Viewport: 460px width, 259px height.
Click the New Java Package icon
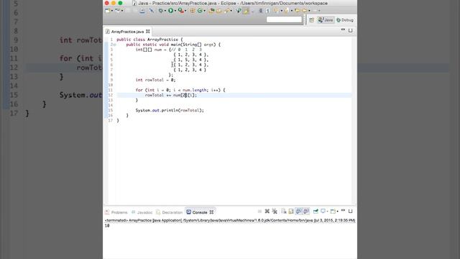click(192, 11)
